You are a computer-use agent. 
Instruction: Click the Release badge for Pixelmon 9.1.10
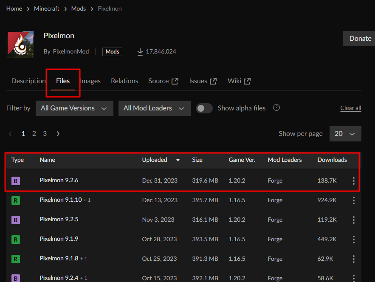(16, 200)
